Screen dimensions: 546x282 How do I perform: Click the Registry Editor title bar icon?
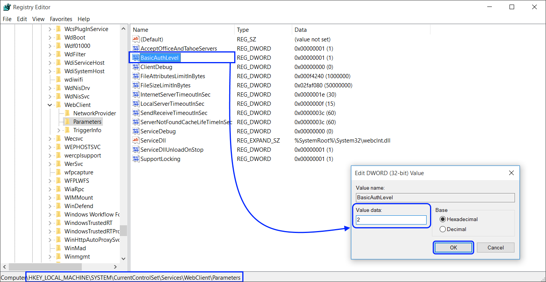pos(7,7)
